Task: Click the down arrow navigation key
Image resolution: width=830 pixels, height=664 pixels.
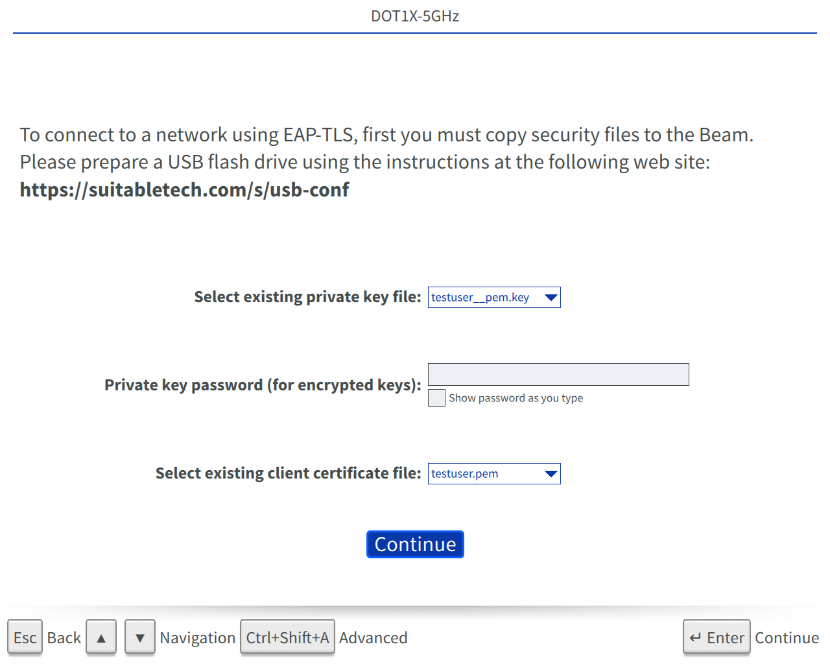Action: pos(140,637)
